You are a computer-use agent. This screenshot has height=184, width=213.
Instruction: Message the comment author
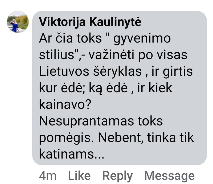click(169, 176)
